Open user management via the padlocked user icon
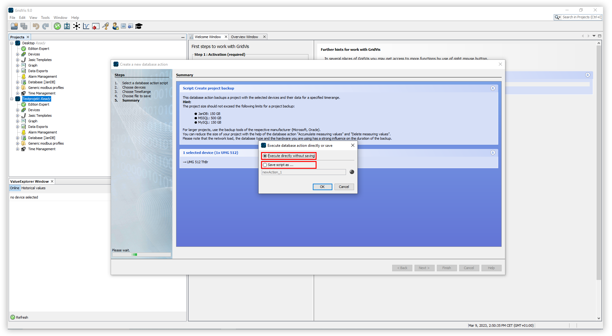The height and width of the screenshot is (336, 612). click(115, 26)
